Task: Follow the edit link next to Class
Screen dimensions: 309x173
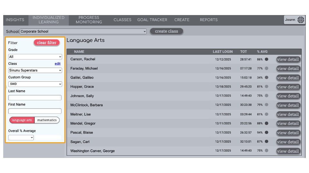Action: click(58, 63)
